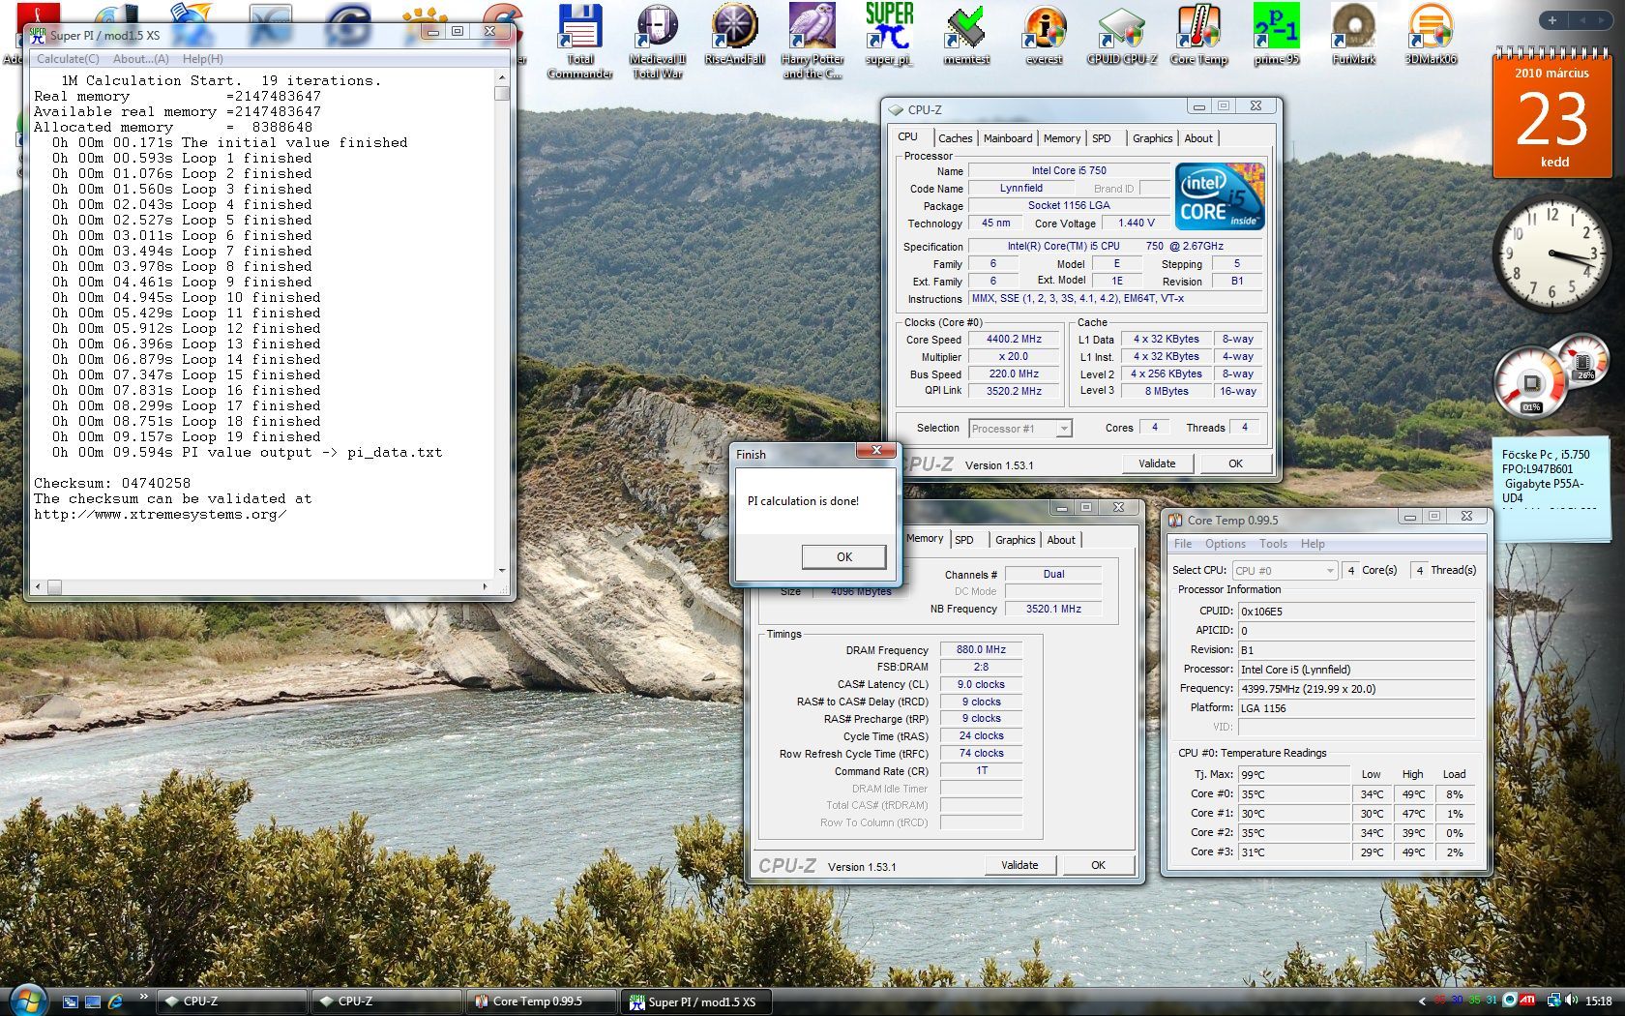This screenshot has height=1016, width=1625.
Task: Click OK in upper CPU-Z window
Action: [1235, 463]
